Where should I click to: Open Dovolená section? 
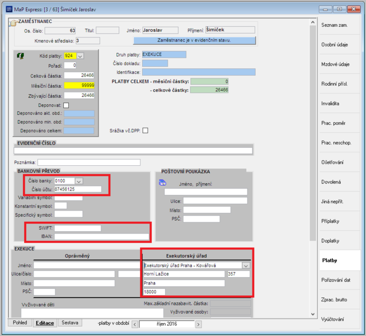coord(339,182)
